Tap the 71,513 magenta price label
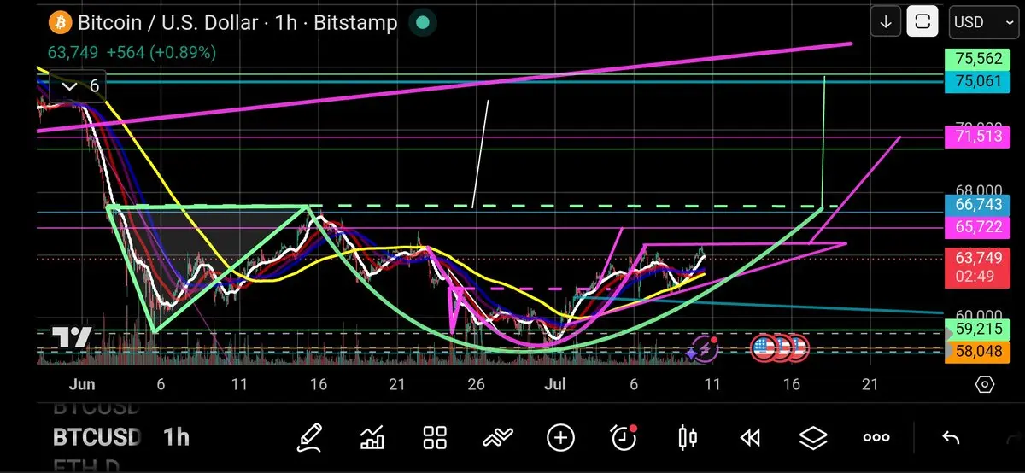This screenshot has width=1025, height=473. click(979, 136)
